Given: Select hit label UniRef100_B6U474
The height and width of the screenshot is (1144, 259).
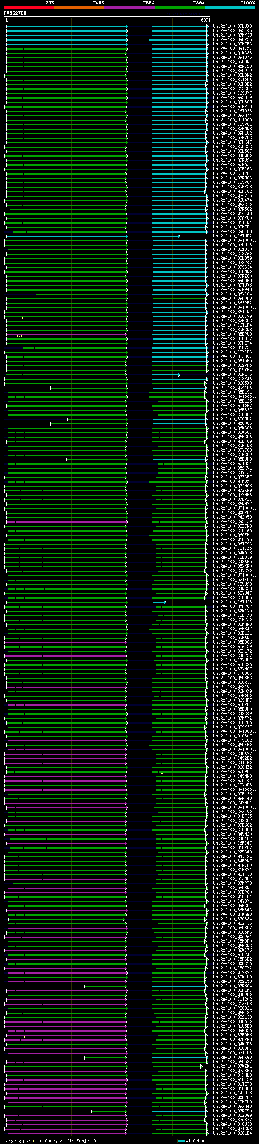Looking at the screenshot, I should (232, 200).
